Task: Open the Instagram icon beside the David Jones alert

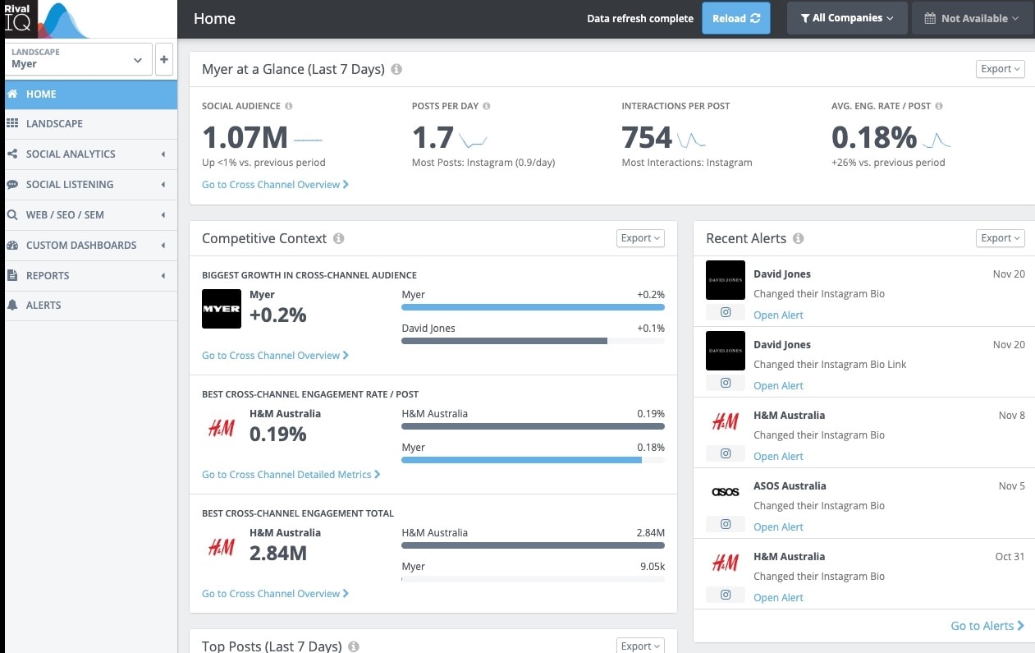Action: (726, 312)
